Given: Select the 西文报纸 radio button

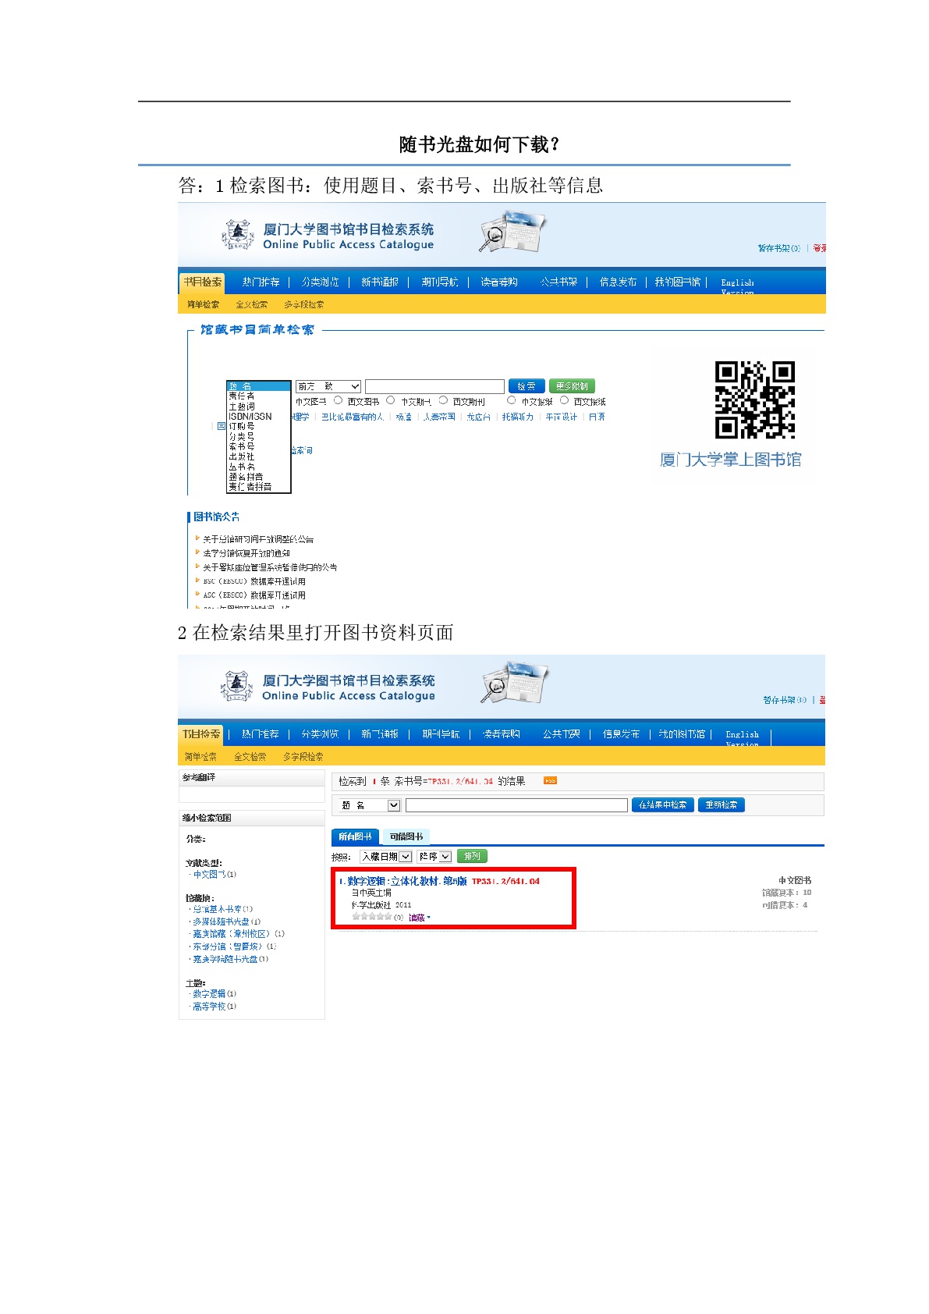Looking at the screenshot, I should tap(564, 400).
